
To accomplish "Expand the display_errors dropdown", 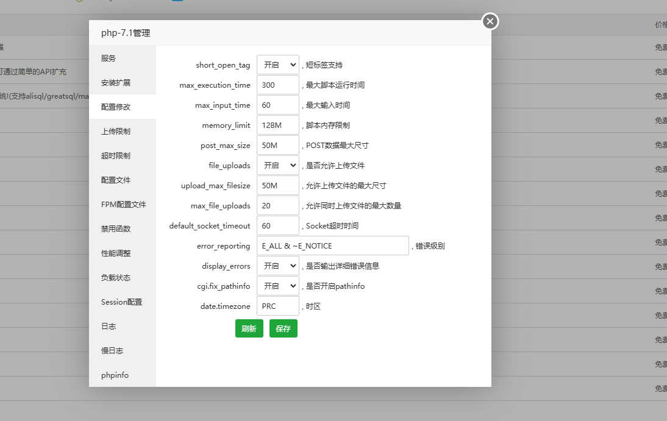I will pos(278,266).
